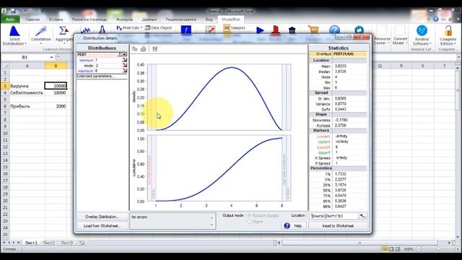This screenshot has height=260, width=462.
Task: Click the Complete Edition padlock icon
Action: point(448,30)
